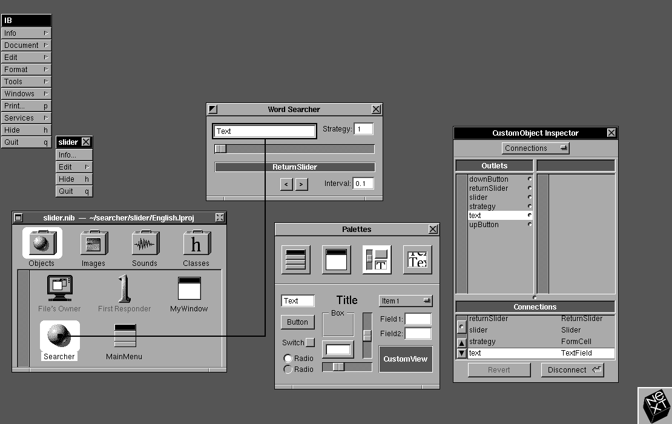672x424 pixels.
Task: Select the File's Owner object icon
Action: (60, 290)
